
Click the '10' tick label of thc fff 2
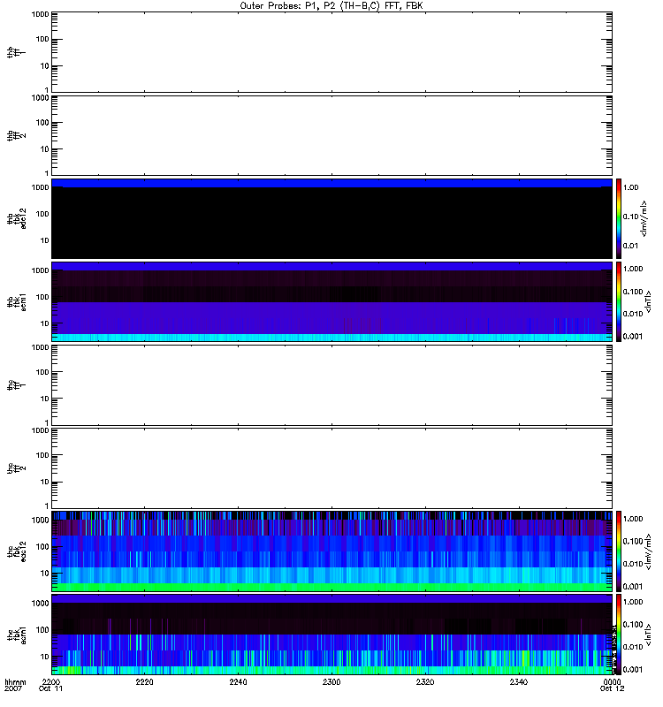coord(45,482)
